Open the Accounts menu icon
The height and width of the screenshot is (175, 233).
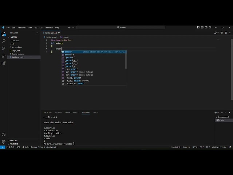[4, 135]
